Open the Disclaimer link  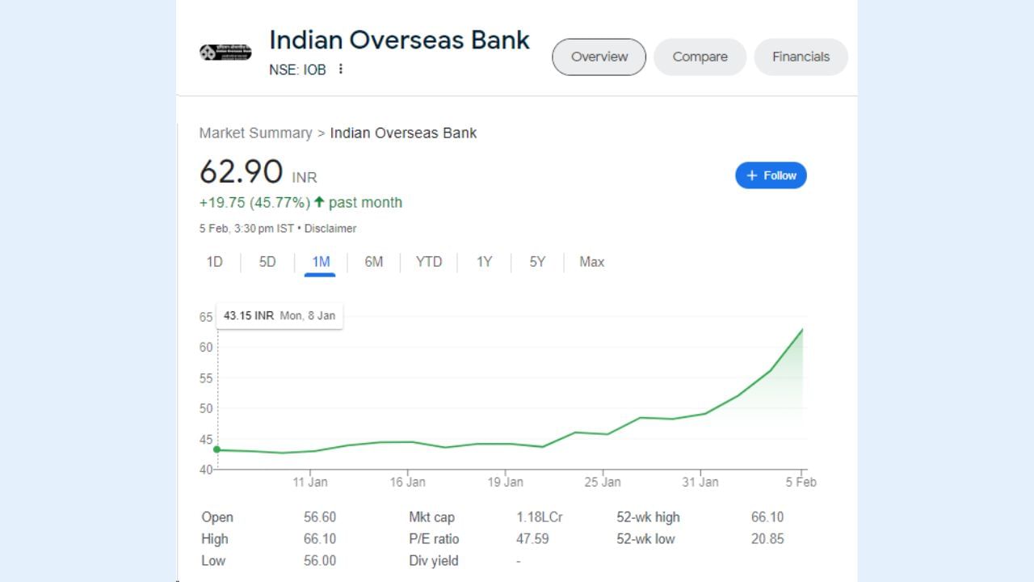[330, 229]
